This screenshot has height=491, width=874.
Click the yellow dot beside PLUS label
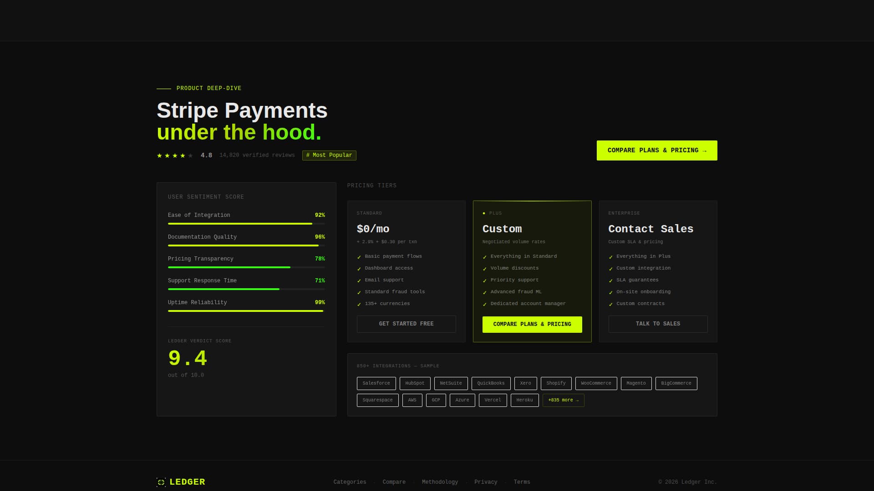click(x=484, y=213)
